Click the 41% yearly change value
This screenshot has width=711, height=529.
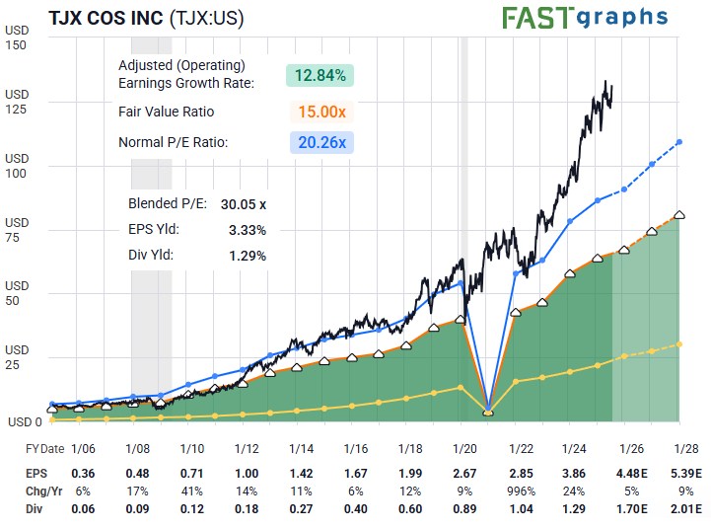(192, 491)
